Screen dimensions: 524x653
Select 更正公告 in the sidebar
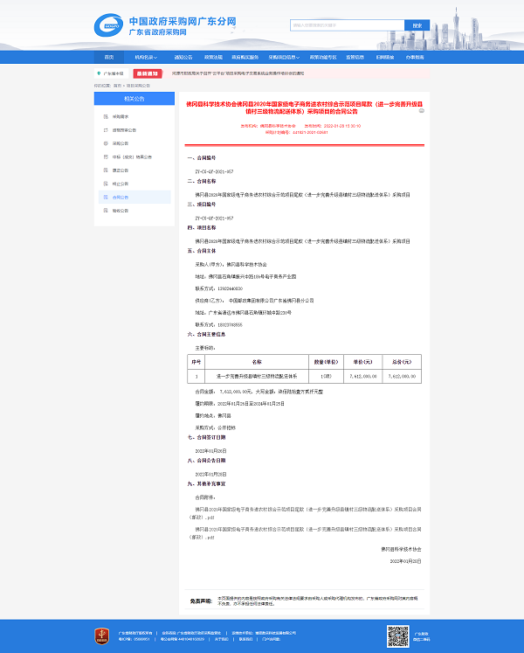point(121,170)
